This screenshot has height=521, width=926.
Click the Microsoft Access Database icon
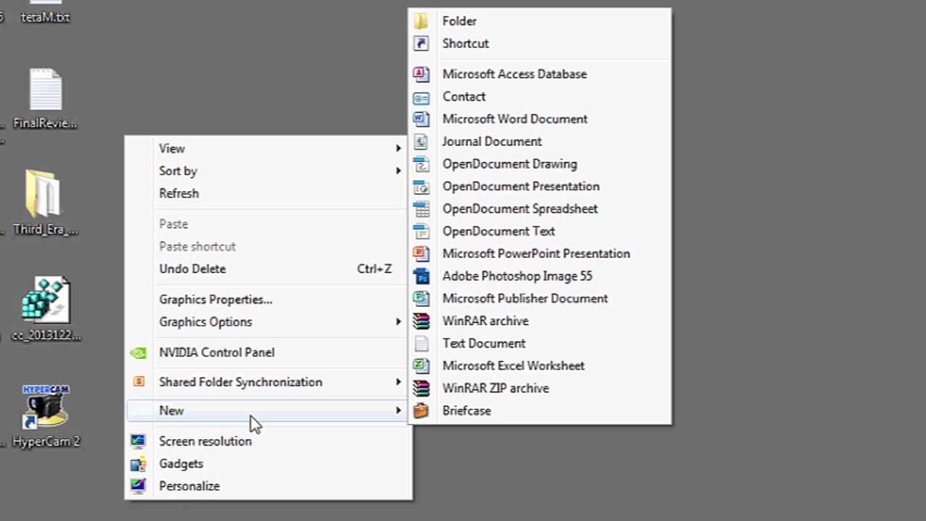(421, 74)
